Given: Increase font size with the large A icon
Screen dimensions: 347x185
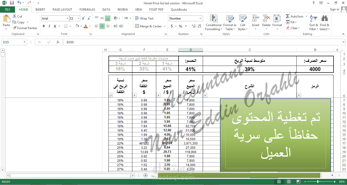Looking at the screenshot, I should [84, 18].
